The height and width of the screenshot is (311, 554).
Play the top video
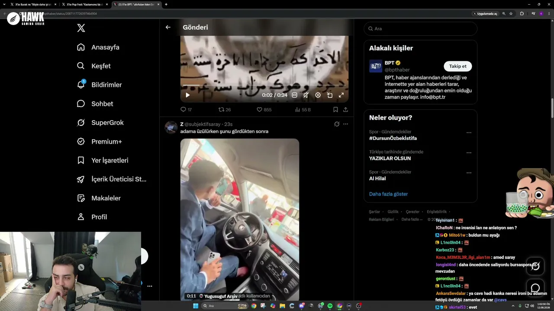(x=187, y=95)
